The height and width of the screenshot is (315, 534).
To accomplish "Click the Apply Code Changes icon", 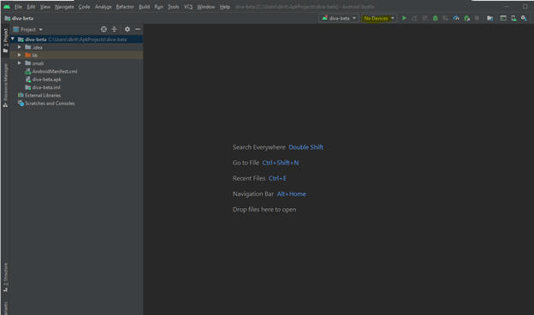I will point(425,18).
